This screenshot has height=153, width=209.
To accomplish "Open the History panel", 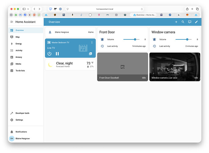I will tap(26, 57).
